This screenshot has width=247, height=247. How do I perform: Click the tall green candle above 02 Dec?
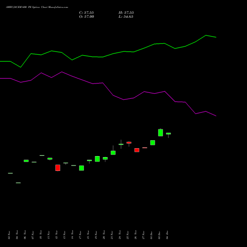tap(161, 133)
